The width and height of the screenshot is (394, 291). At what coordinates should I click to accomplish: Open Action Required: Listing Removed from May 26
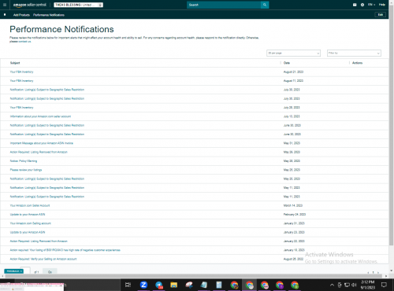(x=39, y=152)
